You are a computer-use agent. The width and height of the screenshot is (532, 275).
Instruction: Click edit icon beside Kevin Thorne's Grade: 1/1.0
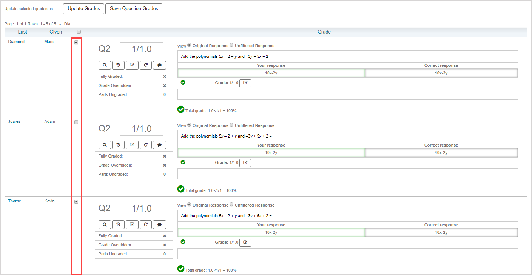pos(245,243)
